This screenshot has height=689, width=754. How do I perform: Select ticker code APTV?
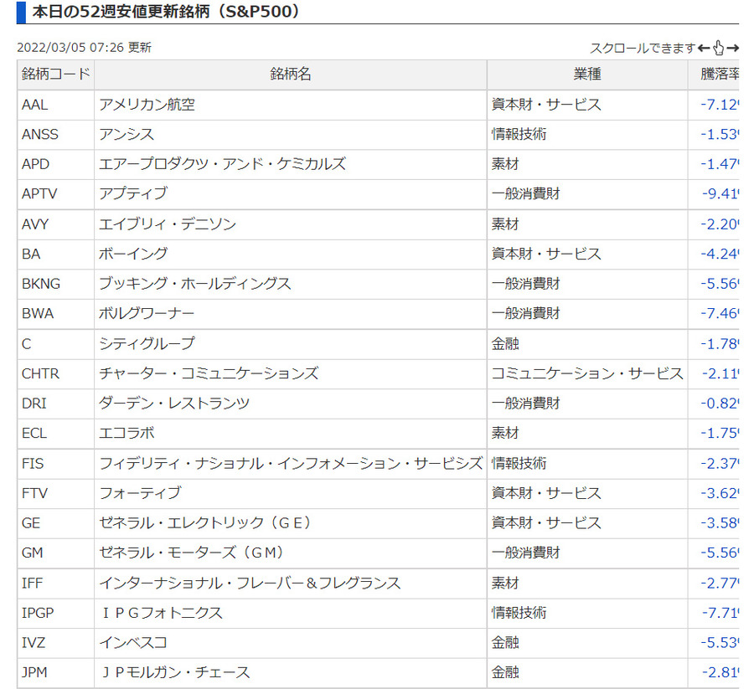39,194
